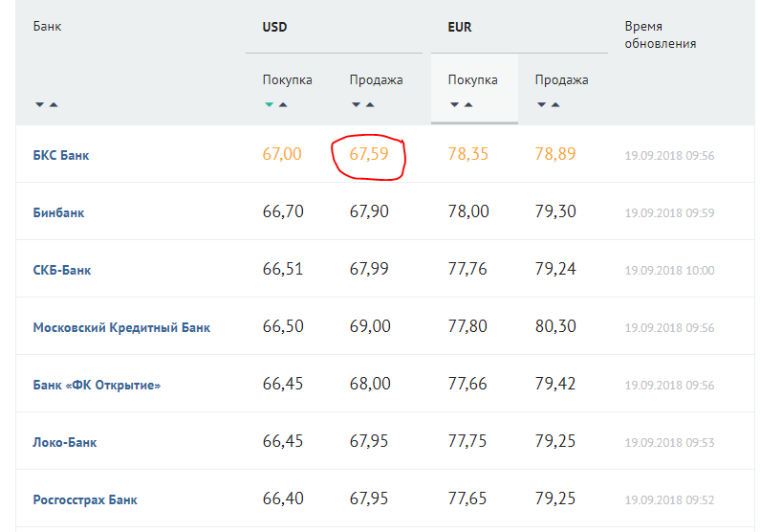Click БКС Банк update time 19.09.2018 09:56
This screenshot has height=532, width=760.
669,156
